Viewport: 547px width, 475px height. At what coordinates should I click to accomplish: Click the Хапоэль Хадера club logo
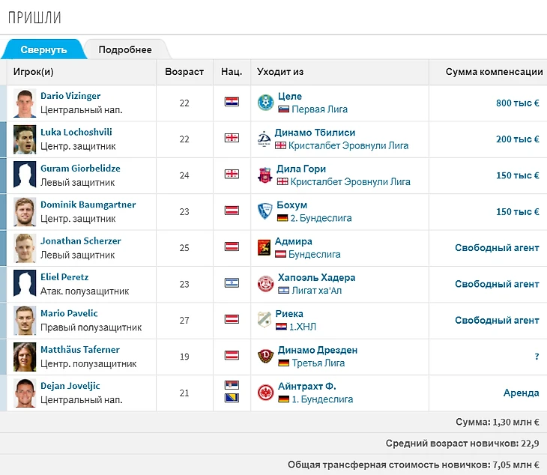265,284
